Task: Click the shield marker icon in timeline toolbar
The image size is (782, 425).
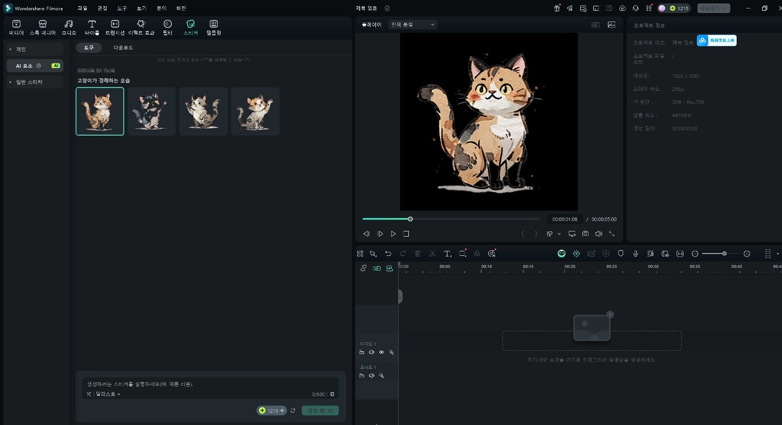Action: click(x=621, y=254)
